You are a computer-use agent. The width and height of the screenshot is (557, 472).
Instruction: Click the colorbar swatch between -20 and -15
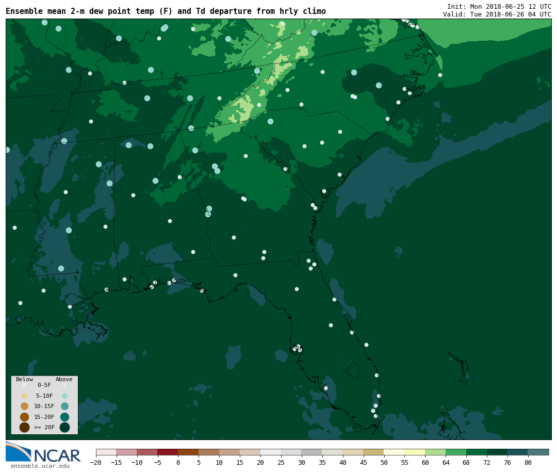point(106,452)
